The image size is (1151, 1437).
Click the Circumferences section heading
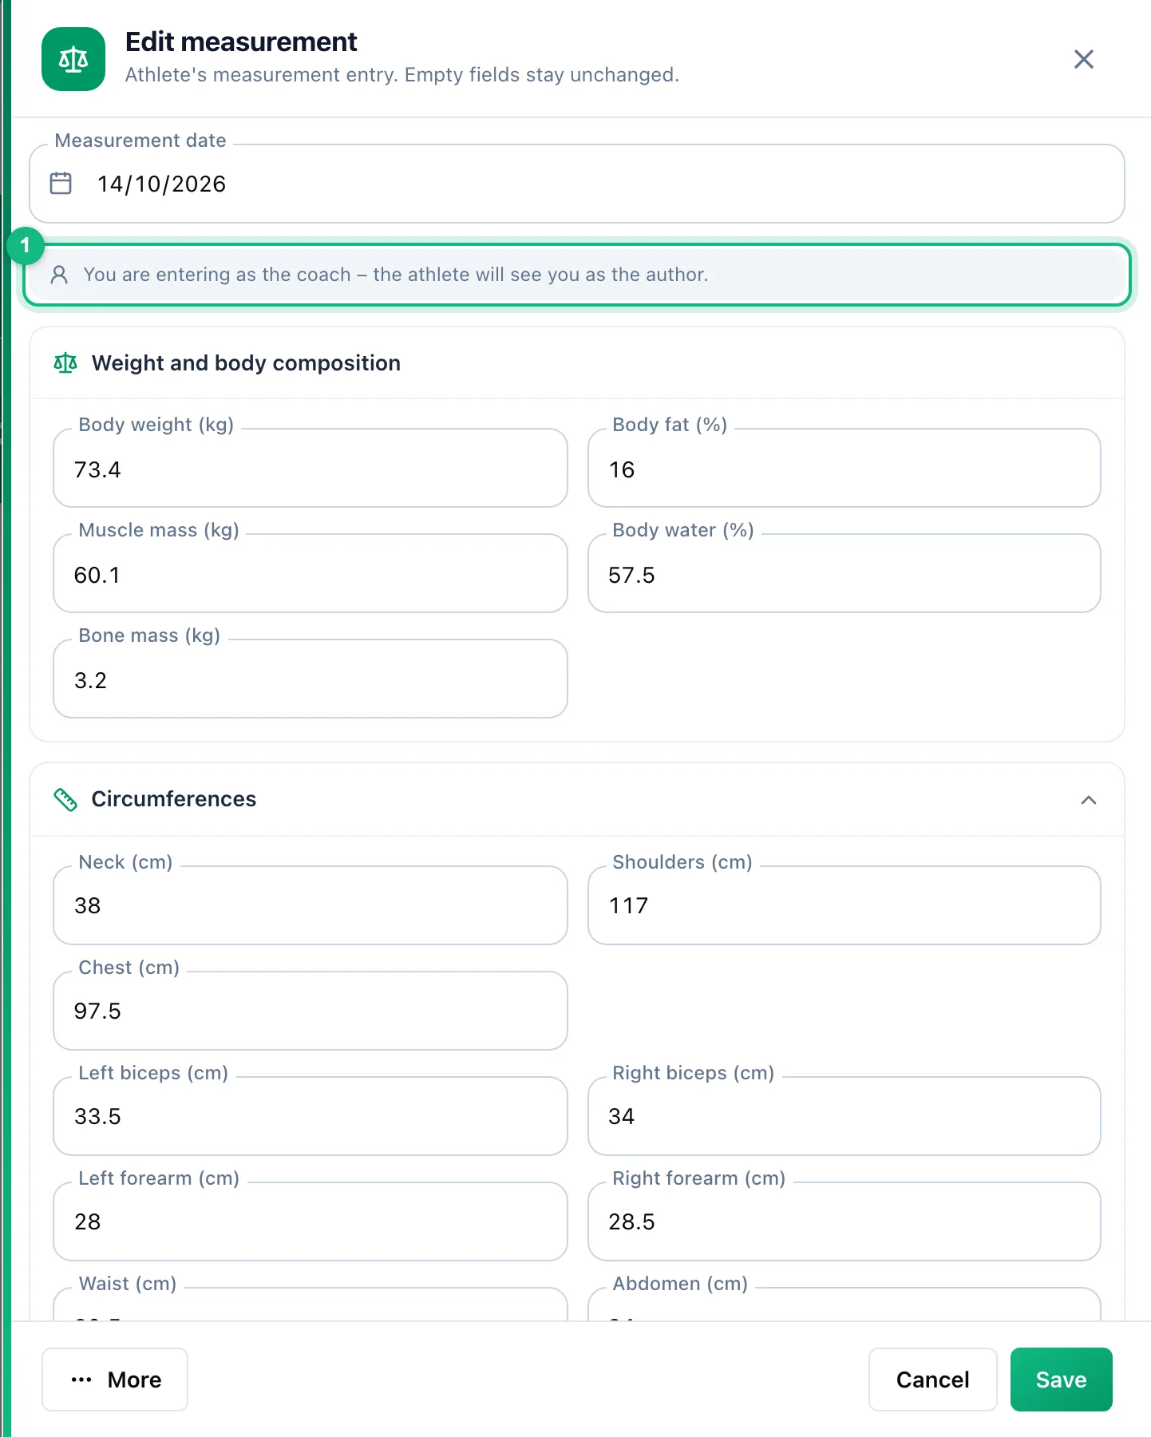pos(174,799)
